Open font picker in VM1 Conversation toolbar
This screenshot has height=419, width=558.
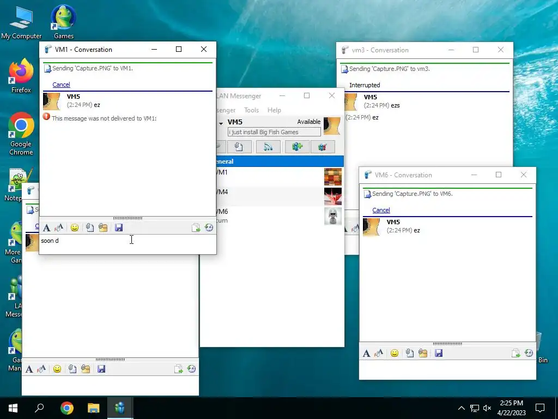point(47,228)
